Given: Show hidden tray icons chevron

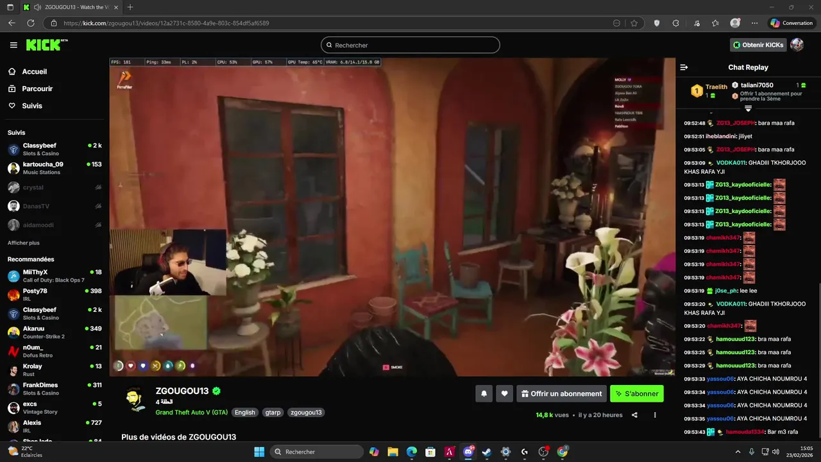Looking at the screenshot, I should coord(738,452).
